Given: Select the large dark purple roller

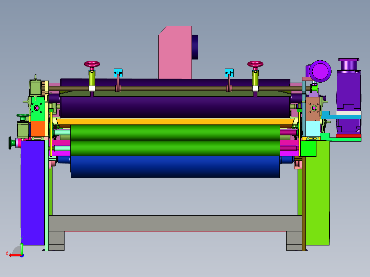Looking at the screenshot, I should (175, 107).
